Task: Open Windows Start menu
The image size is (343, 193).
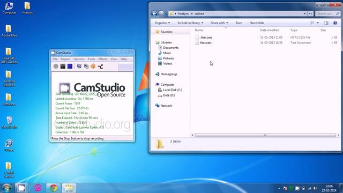Action: click(x=6, y=188)
